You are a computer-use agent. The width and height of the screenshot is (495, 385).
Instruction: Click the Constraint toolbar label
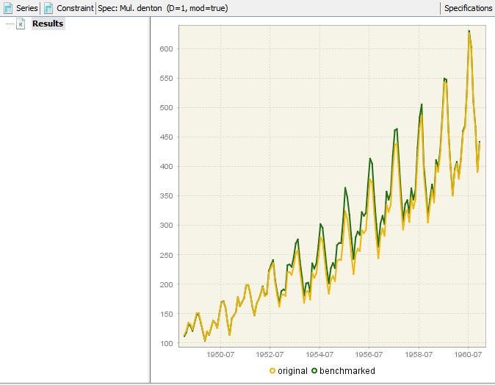[x=75, y=8]
